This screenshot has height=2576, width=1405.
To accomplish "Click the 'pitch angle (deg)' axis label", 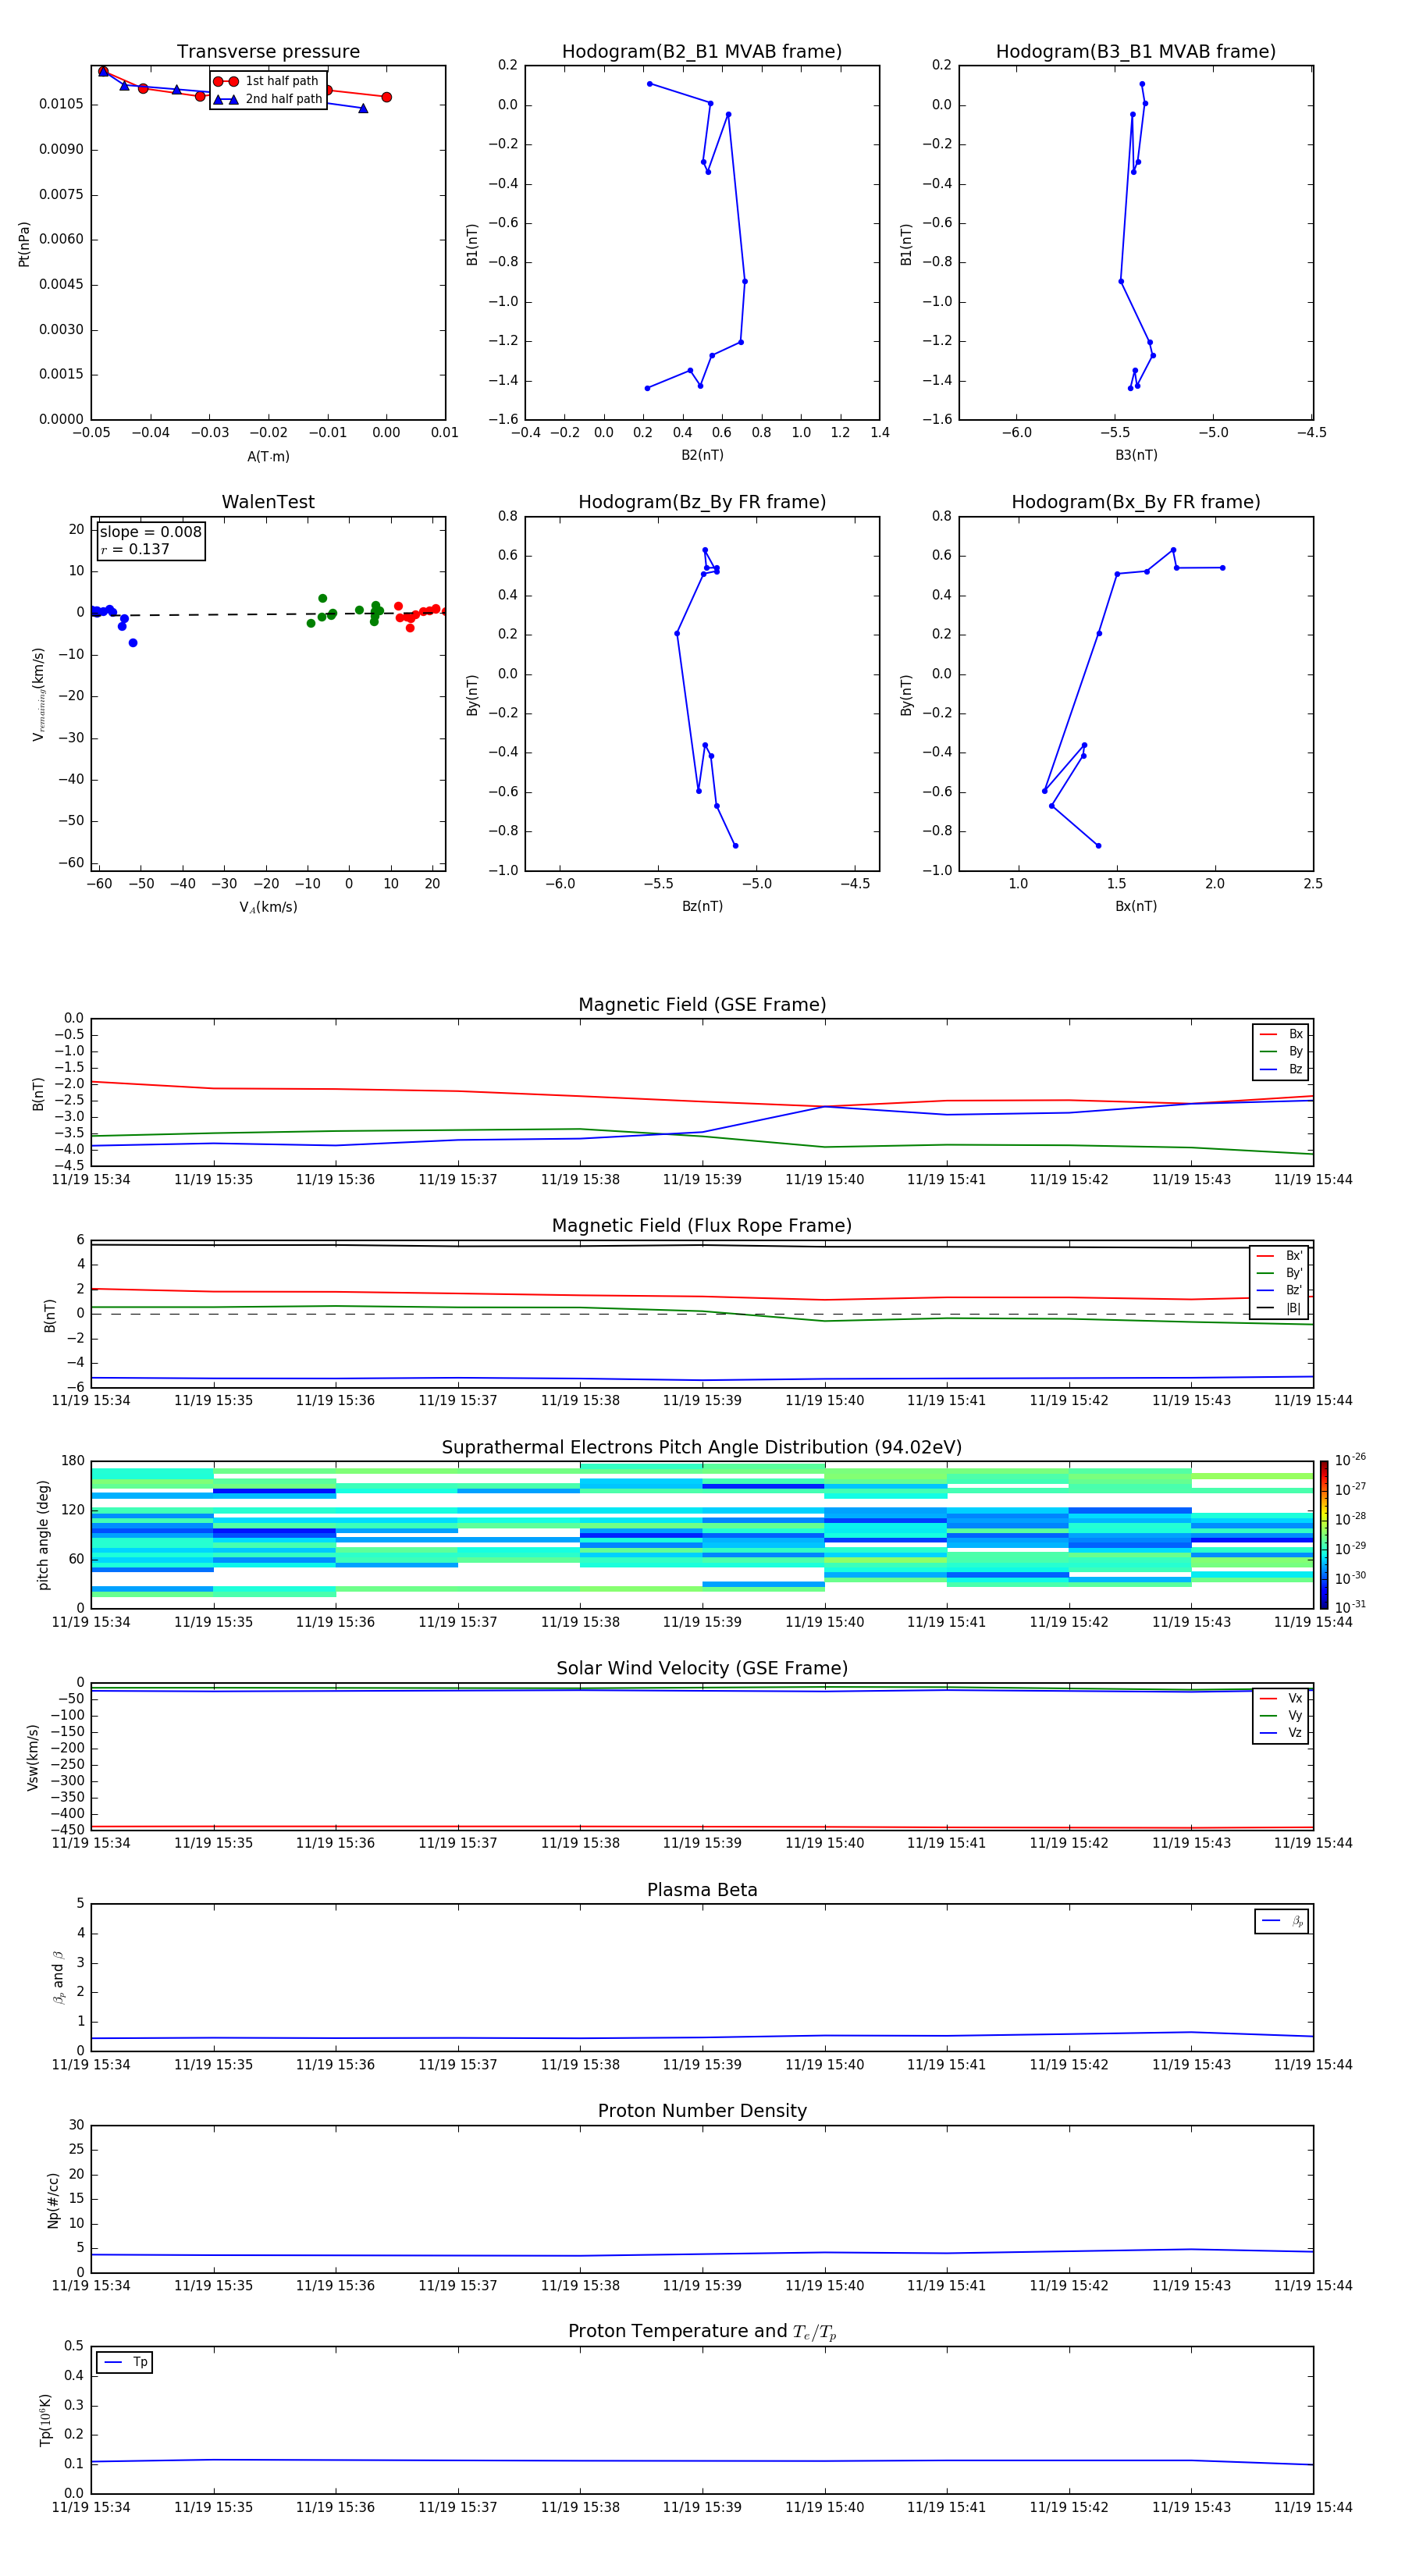I will pos(43,1535).
